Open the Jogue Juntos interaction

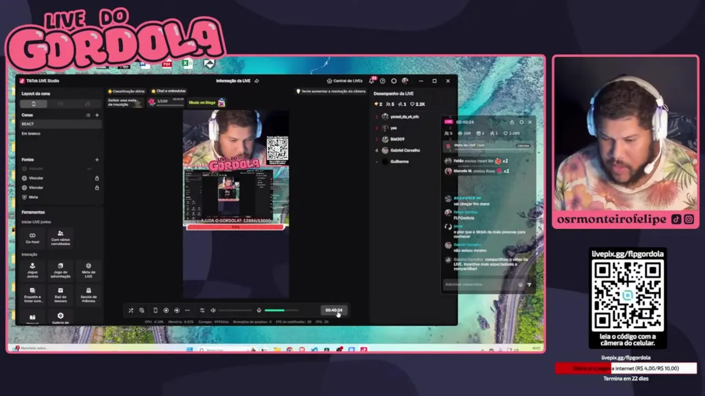[32, 269]
